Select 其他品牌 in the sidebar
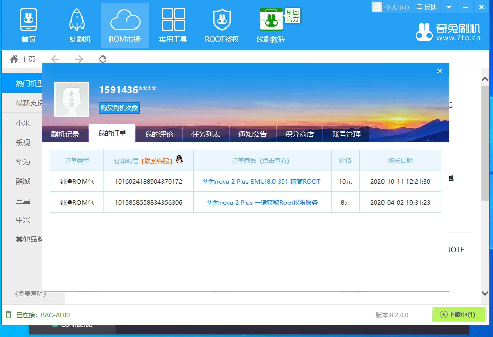This screenshot has height=337, width=493. pos(29,239)
